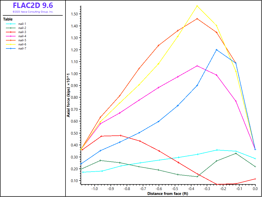The width and height of the screenshot is (262, 197).
Task: Select the leftmost point of cyan nail-1 curve
Action: pyautogui.click(x=83, y=172)
